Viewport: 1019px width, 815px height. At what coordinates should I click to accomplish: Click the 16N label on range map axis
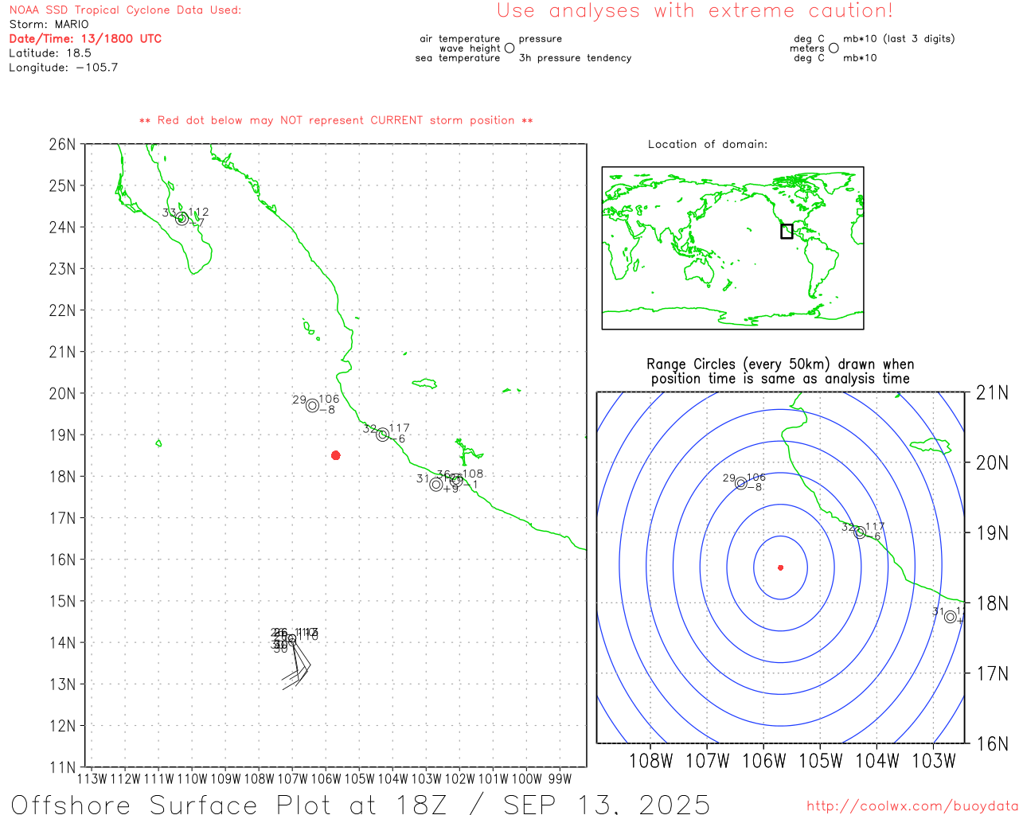[992, 743]
